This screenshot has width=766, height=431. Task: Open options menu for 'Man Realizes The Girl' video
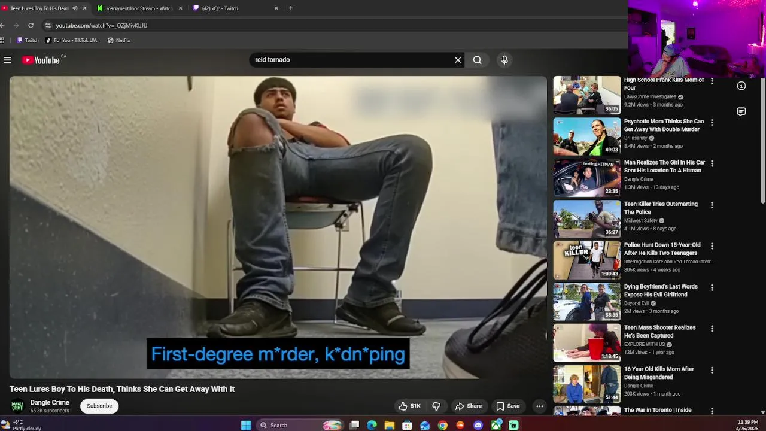click(x=712, y=163)
